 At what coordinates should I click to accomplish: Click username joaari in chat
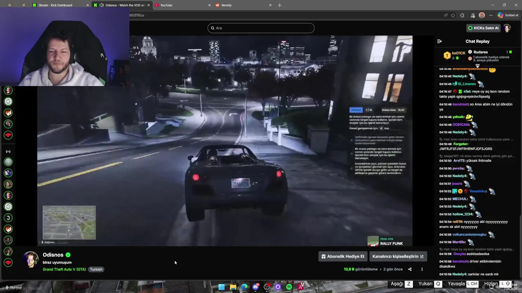pyautogui.click(x=457, y=184)
